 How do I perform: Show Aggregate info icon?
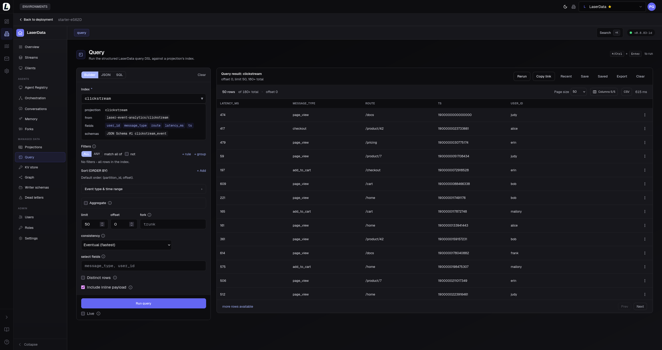click(110, 203)
